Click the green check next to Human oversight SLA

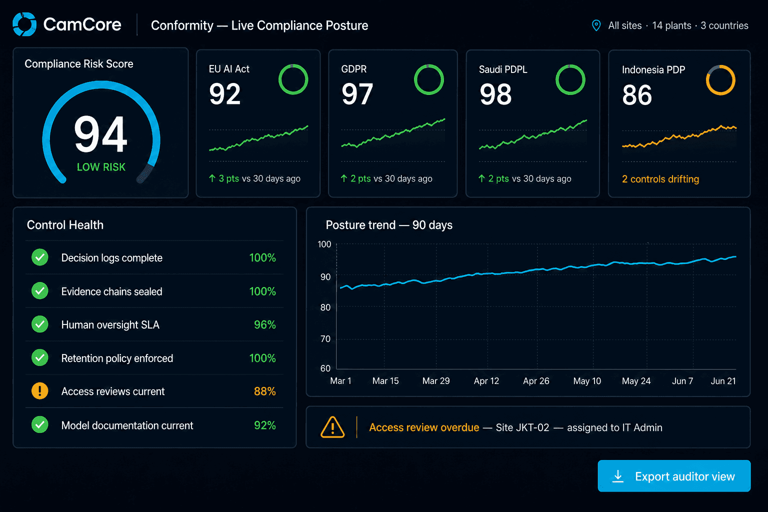click(x=40, y=324)
